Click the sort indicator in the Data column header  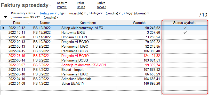29,23
